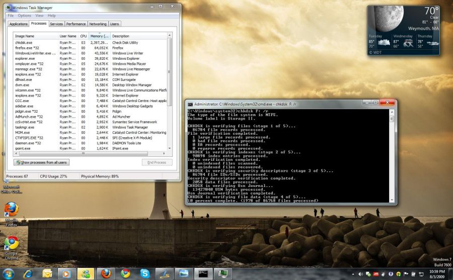Viewport: 453px width, 280px height.
Task: Open the Options menu in Task Manager
Action: coord(24,16)
